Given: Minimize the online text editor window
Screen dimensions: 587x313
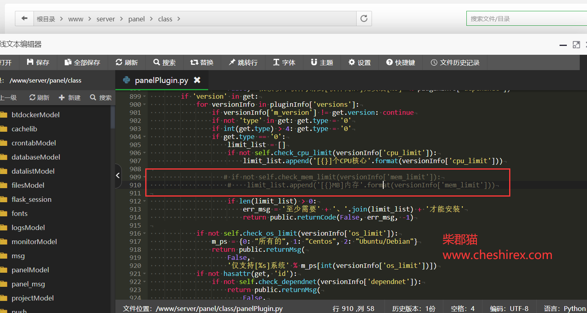Looking at the screenshot, I should (x=563, y=45).
